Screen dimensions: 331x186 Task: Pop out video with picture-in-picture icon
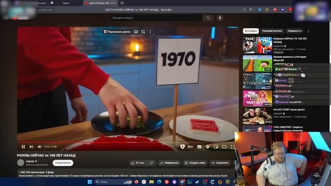pyautogui.click(x=143, y=32)
